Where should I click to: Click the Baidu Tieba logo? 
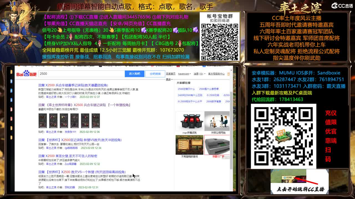point(26,74)
